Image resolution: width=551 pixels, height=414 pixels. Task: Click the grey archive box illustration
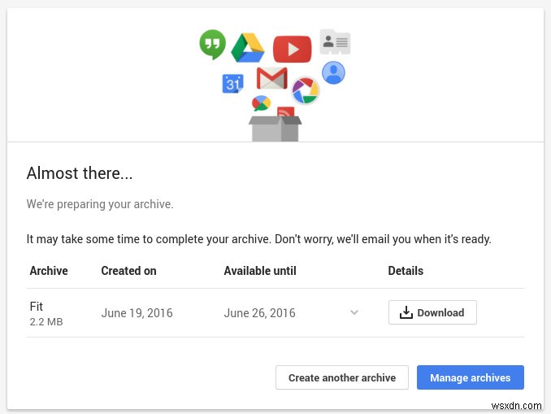275,129
